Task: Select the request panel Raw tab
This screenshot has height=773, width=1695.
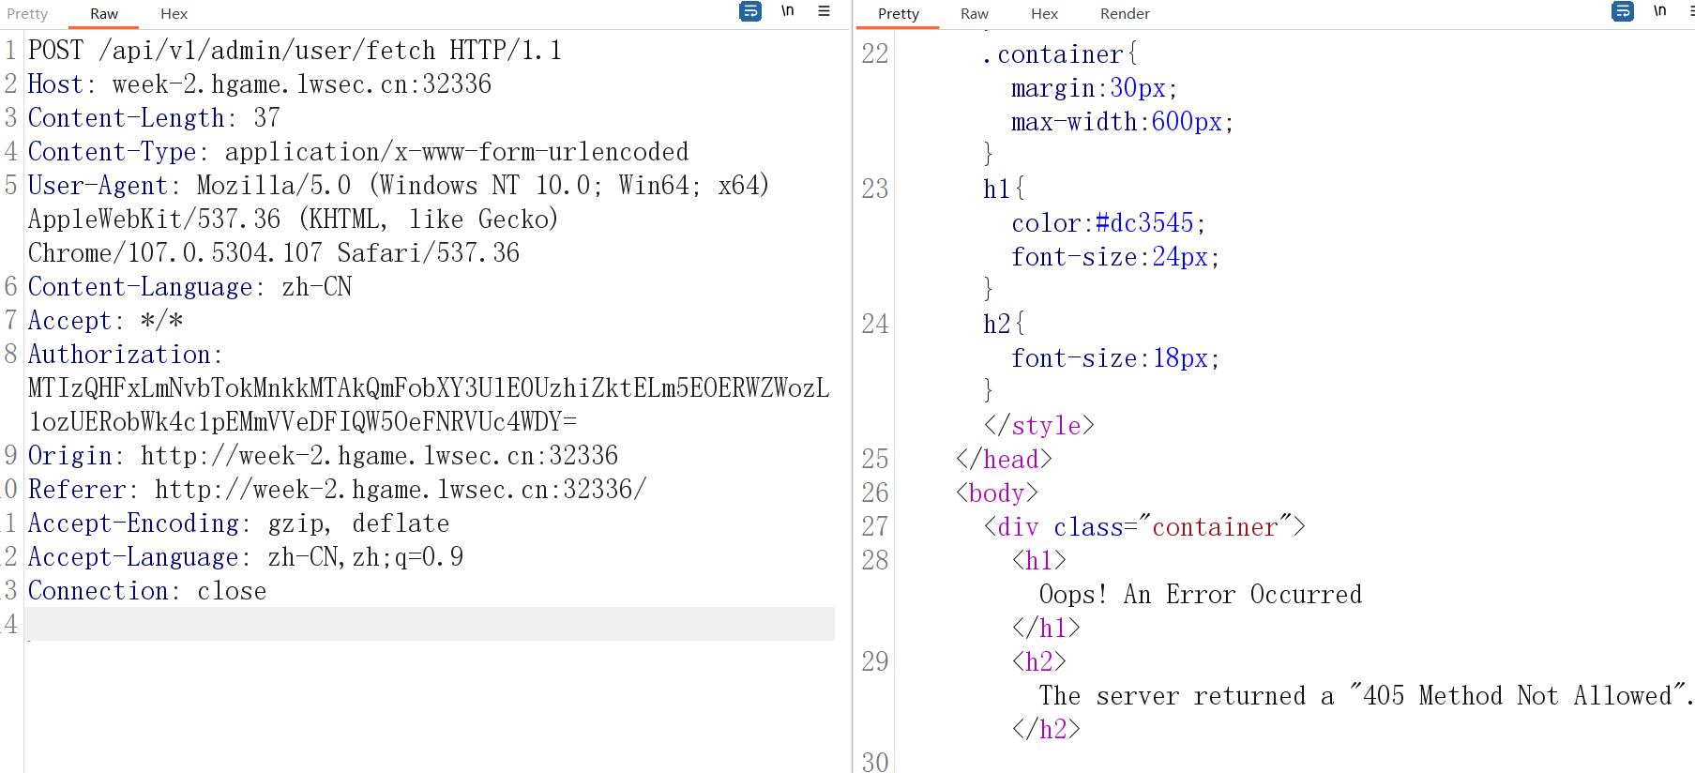Action: 104,14
